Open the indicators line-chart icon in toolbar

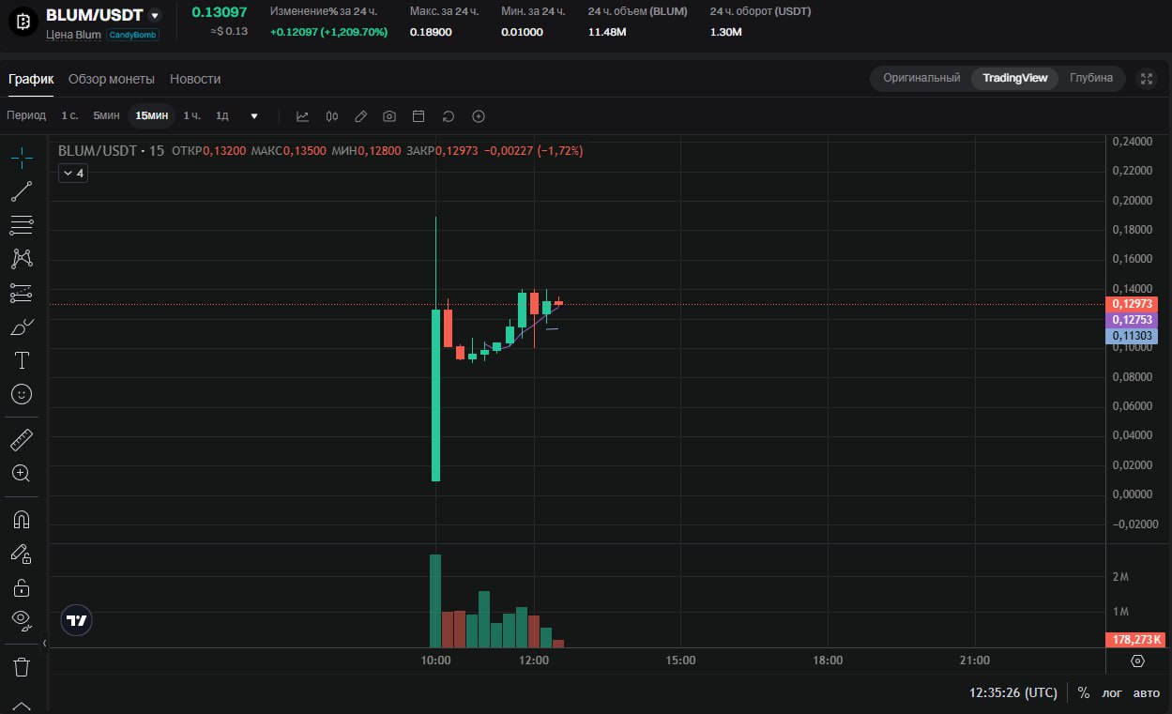coord(302,116)
